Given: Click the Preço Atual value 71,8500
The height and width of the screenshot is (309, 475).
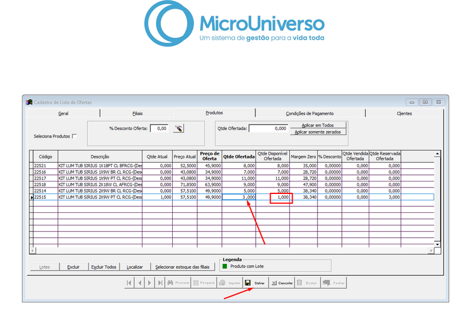Looking at the screenshot, I should coord(185,184).
